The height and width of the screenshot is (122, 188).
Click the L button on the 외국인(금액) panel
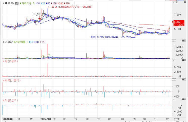tap(173, 79)
